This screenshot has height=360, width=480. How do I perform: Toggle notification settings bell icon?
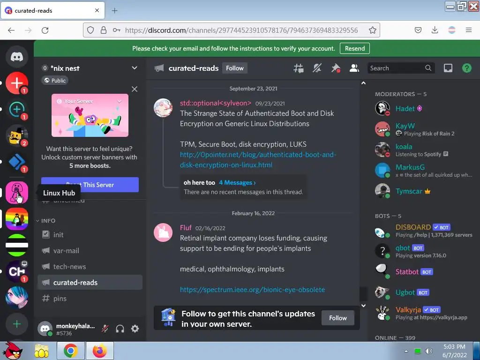(317, 68)
